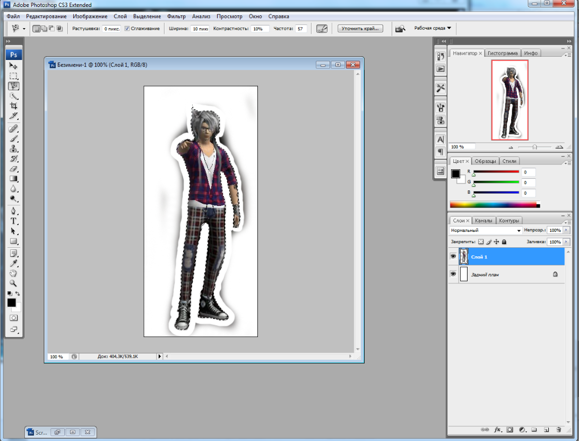579x441 pixels.
Task: Open the Нормальный blend mode dropdown
Action: point(486,231)
